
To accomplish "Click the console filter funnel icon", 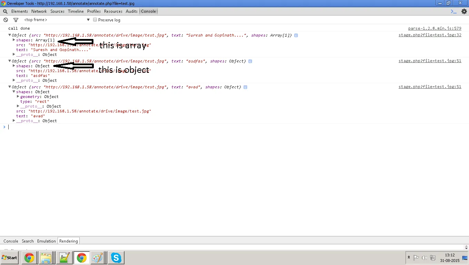I will click(x=16, y=20).
